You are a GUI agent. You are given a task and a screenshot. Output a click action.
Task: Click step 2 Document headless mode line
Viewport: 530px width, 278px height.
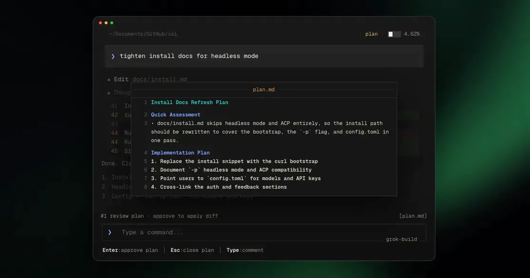[231, 170]
